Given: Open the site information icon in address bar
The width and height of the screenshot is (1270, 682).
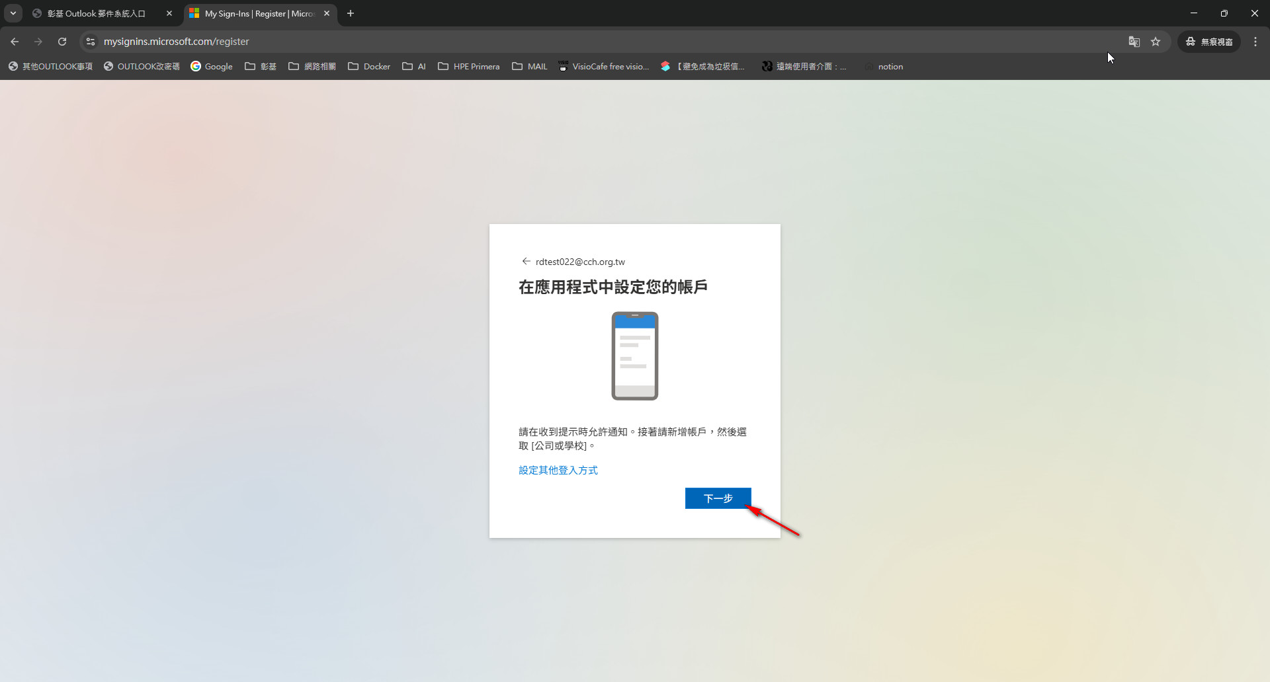Looking at the screenshot, I should click(x=91, y=42).
